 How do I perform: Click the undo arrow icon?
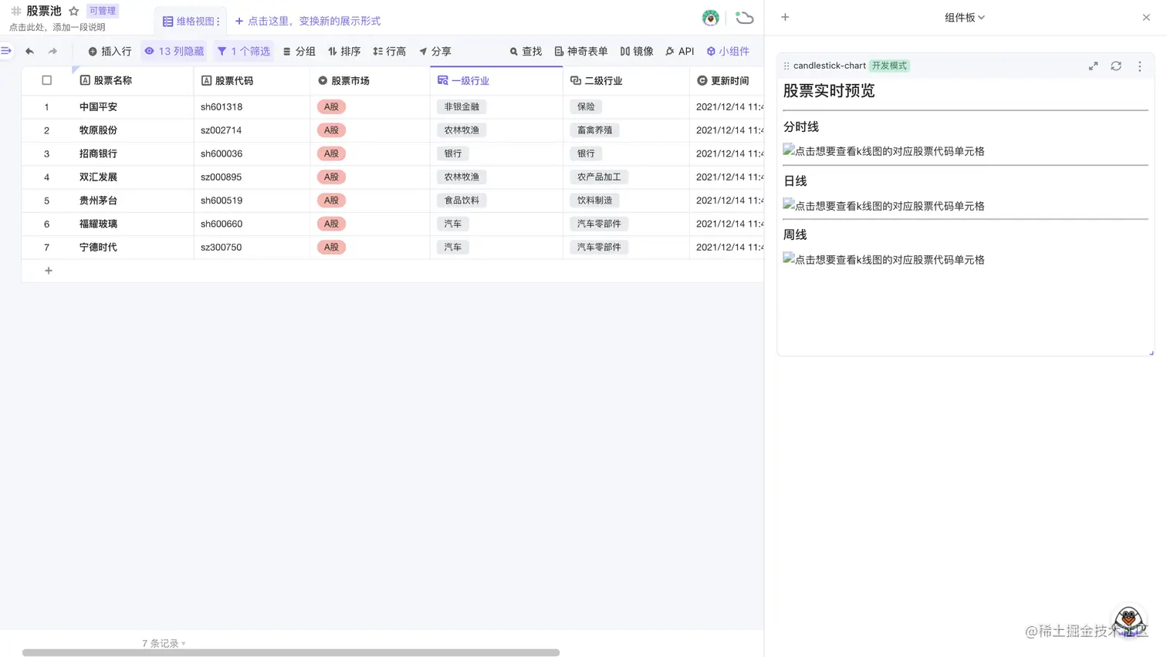(x=29, y=51)
